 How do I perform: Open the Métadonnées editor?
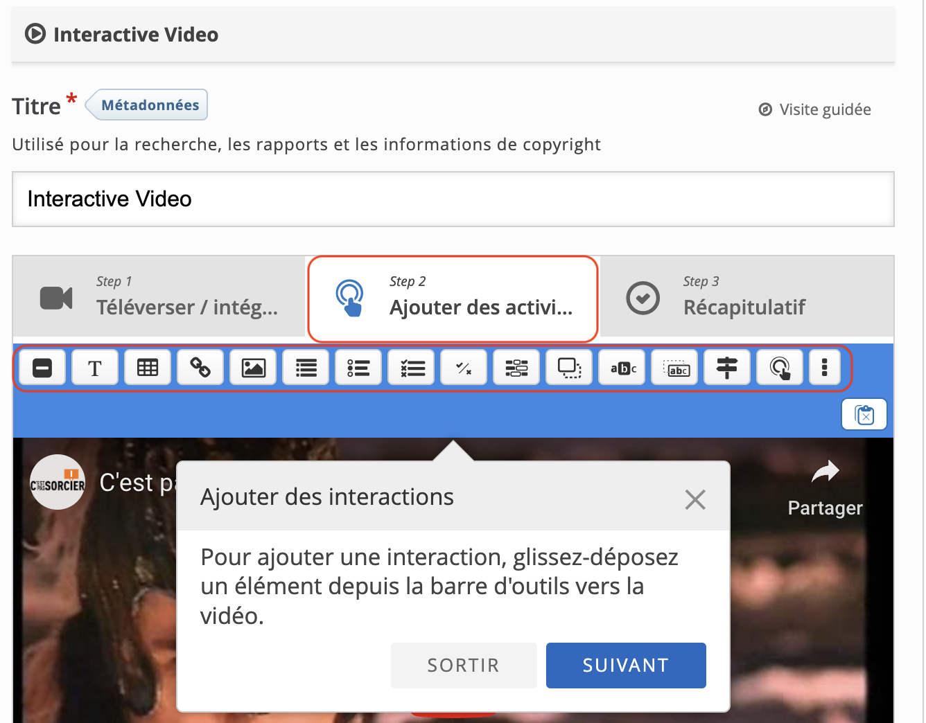(x=149, y=105)
